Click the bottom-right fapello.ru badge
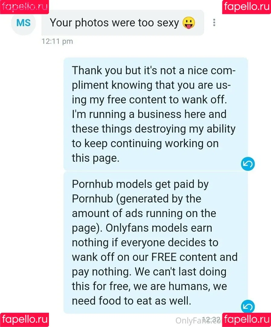Viewport: 271px width, 327px height. pyautogui.click(x=247, y=320)
